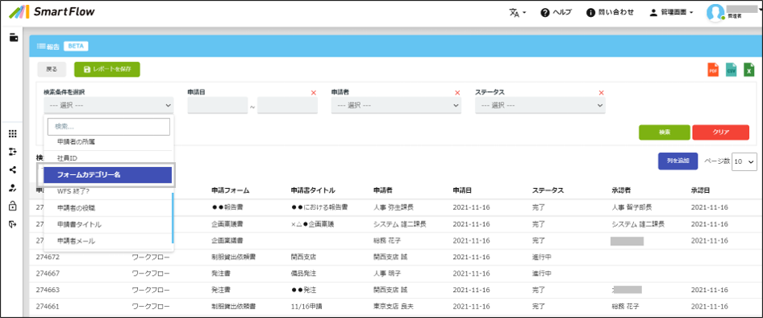This screenshot has height=318, width=763.
Task: Click application number 274663
Action: (x=48, y=290)
